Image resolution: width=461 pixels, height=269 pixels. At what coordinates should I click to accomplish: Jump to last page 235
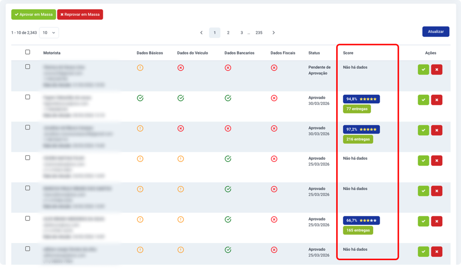pyautogui.click(x=259, y=33)
